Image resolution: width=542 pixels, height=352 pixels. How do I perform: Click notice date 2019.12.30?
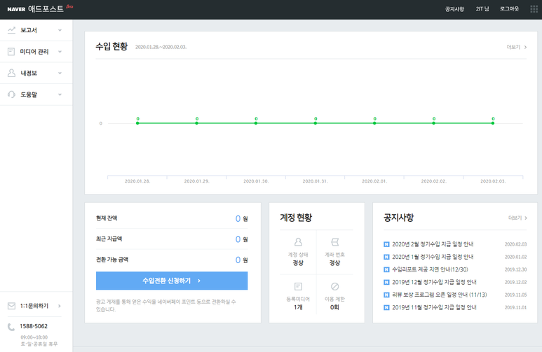click(516, 269)
